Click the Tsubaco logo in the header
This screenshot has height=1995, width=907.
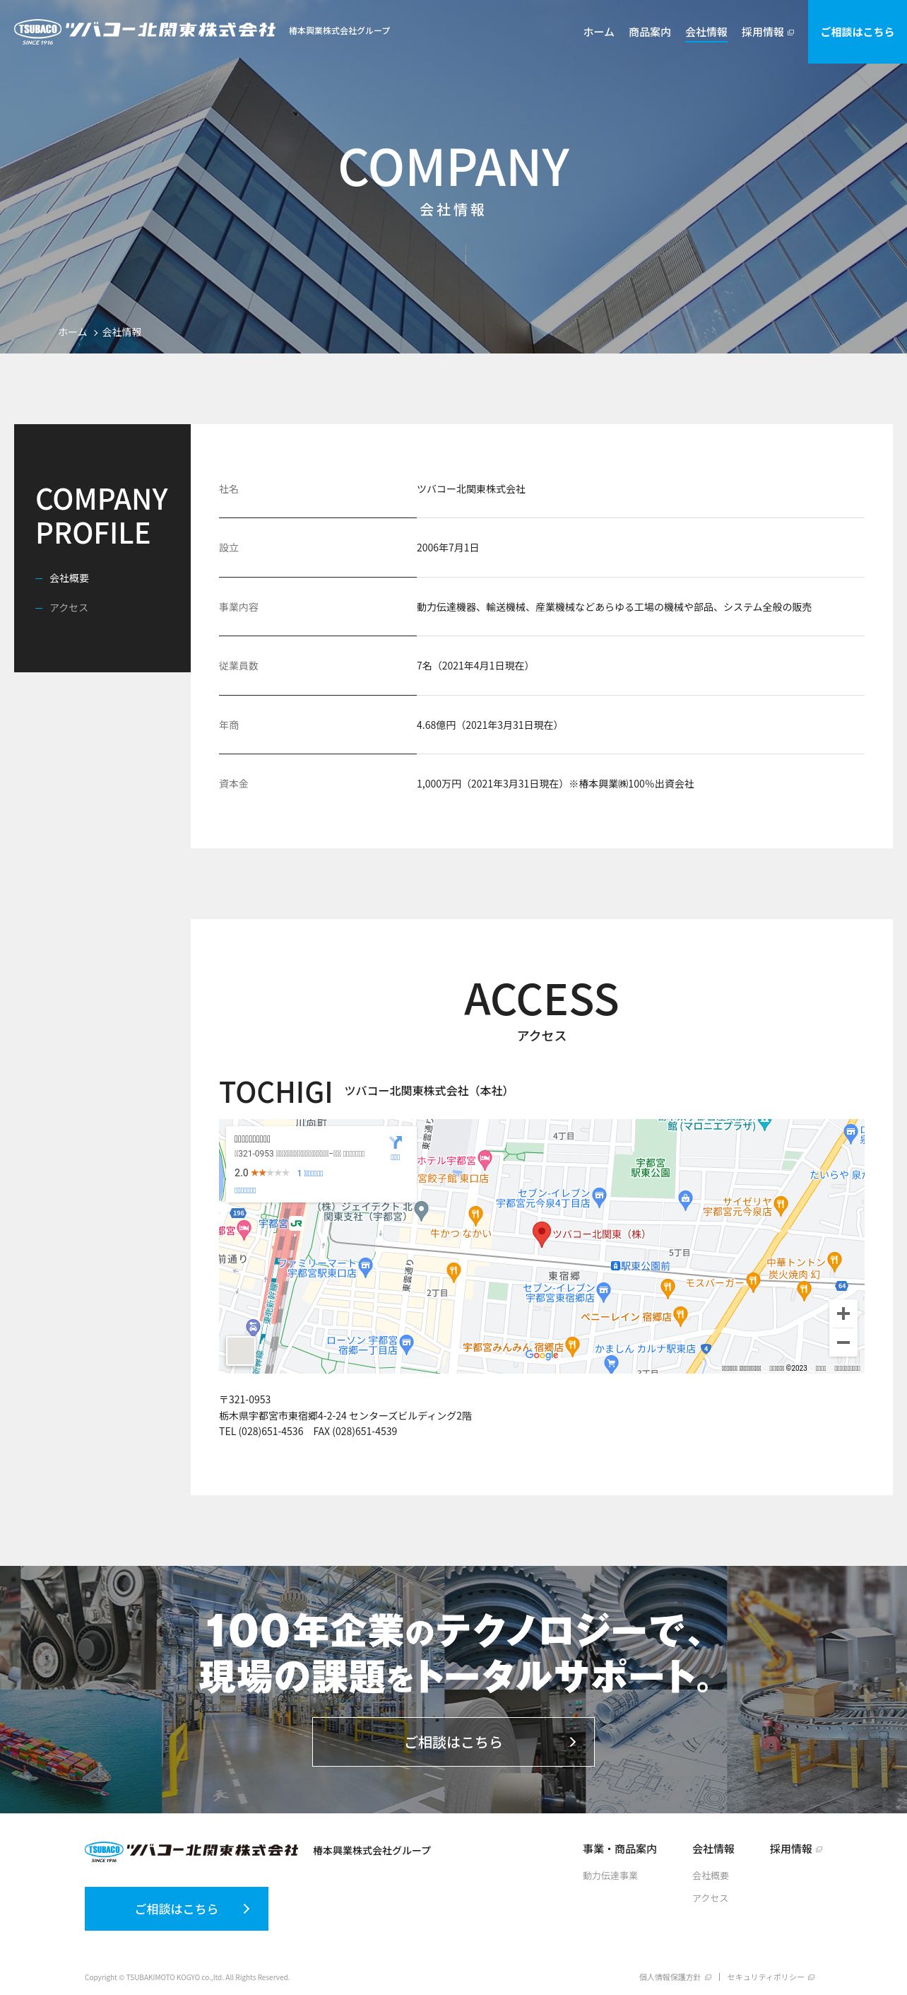(145, 31)
